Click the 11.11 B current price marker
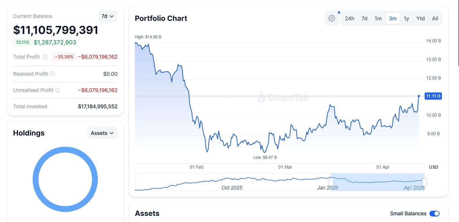The image size is (459, 222). point(433,96)
